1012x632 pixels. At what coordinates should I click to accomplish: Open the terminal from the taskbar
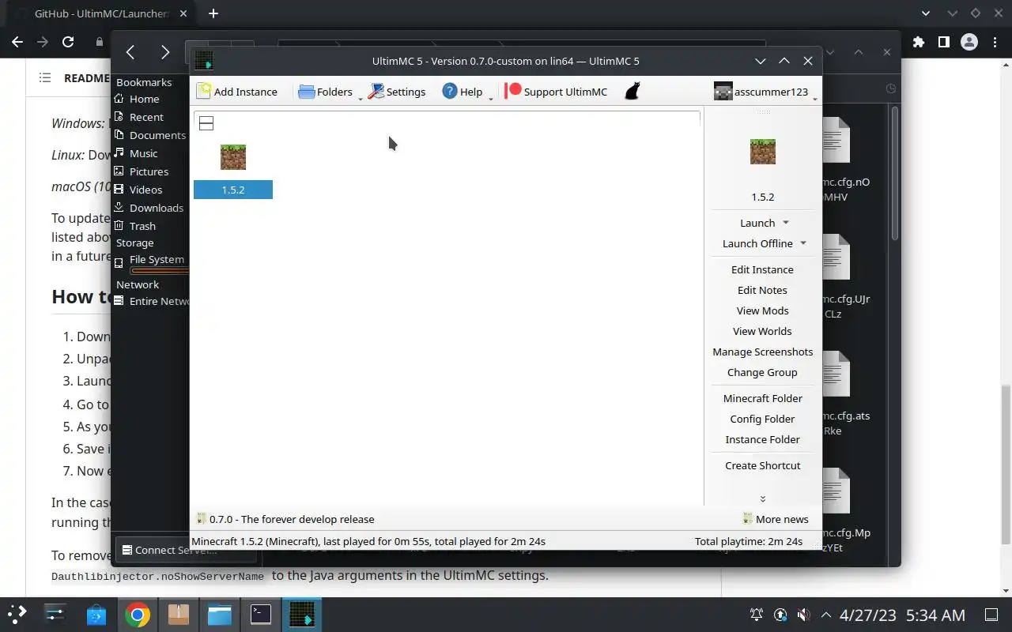coord(261,614)
